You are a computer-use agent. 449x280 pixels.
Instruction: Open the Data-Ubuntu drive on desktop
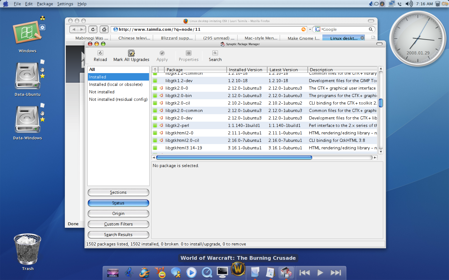[x=28, y=77]
